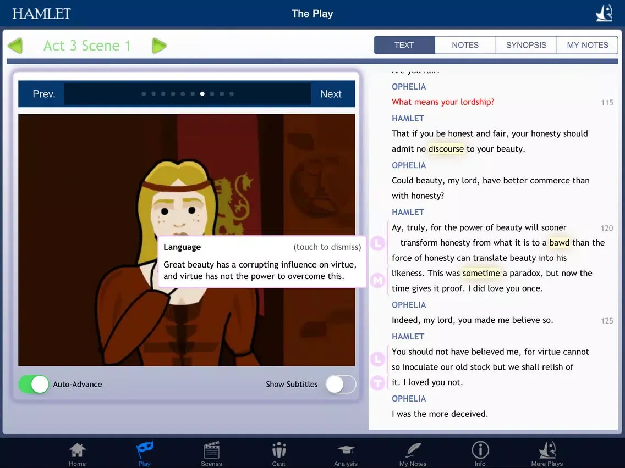The height and width of the screenshot is (468, 625).
Task: Switch to NOTES tab
Action: (465, 45)
